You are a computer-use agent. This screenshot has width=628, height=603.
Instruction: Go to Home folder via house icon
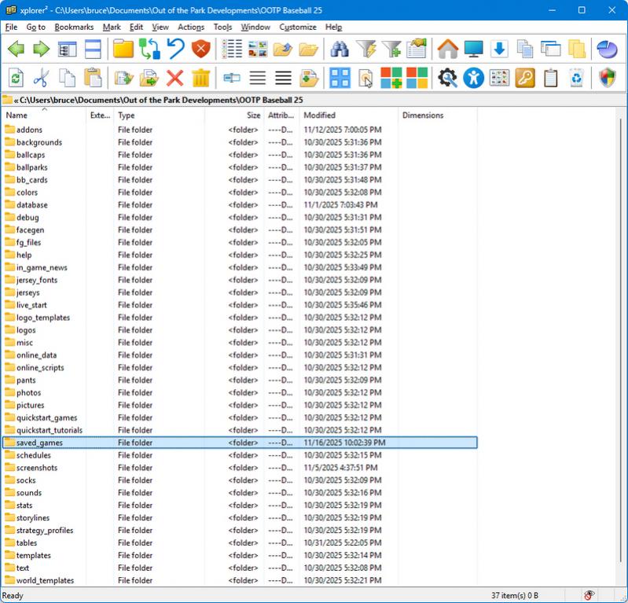[447, 50]
